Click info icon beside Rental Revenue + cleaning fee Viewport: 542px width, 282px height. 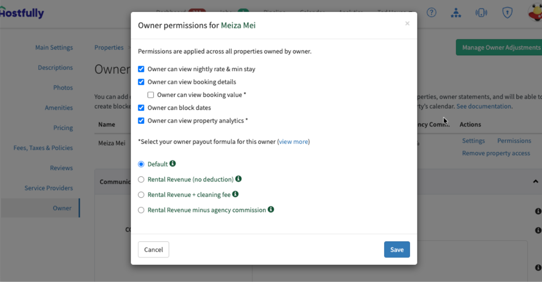[x=235, y=194]
